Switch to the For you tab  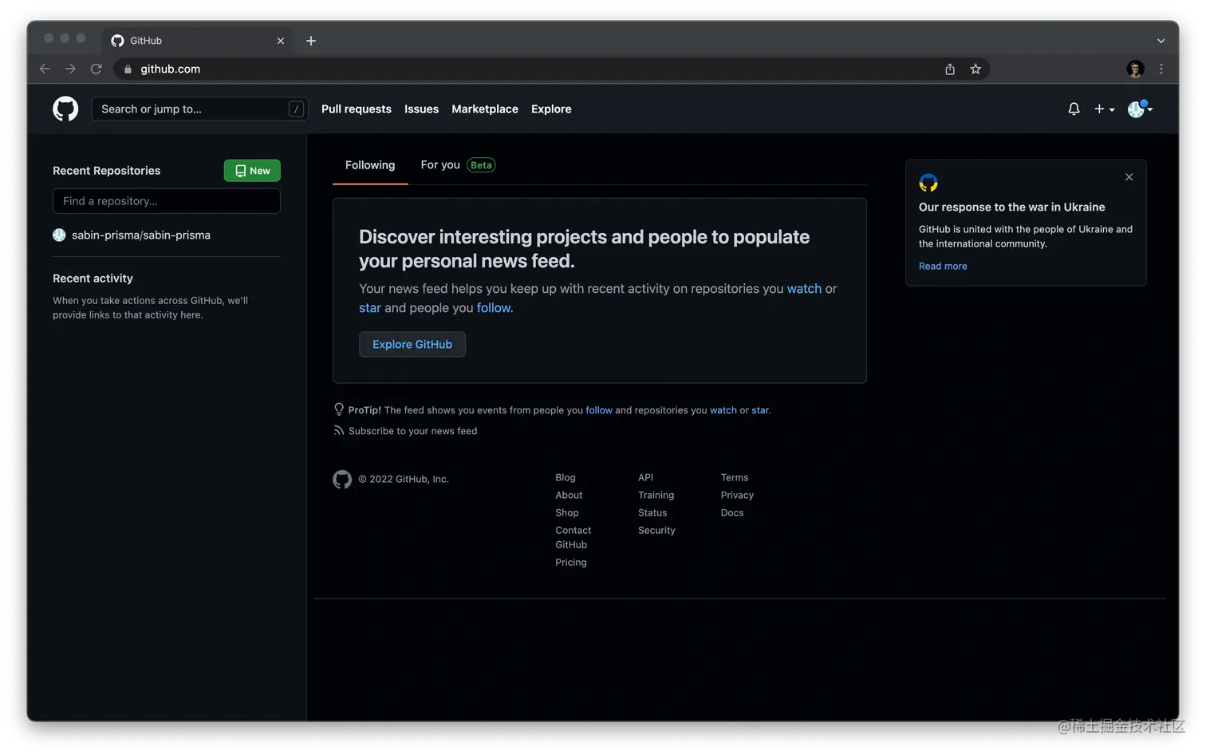click(439, 164)
